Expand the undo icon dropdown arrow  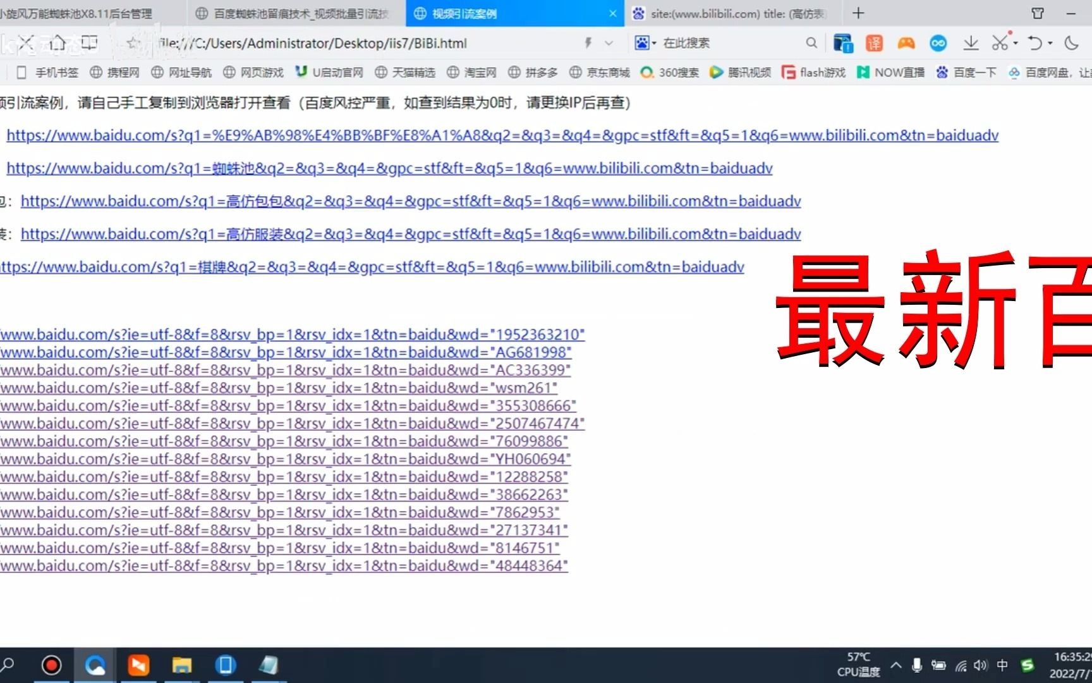(1050, 44)
